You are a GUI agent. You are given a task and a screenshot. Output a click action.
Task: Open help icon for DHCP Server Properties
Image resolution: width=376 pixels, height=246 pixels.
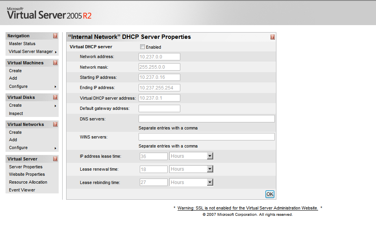click(x=272, y=37)
